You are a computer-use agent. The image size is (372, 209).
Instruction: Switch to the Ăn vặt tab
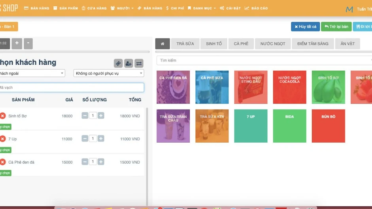tap(347, 43)
